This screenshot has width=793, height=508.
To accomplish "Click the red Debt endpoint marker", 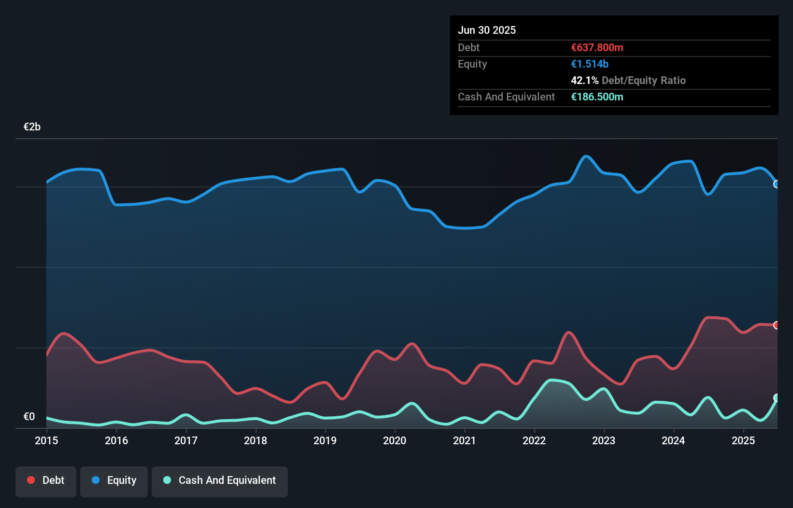I will [x=777, y=325].
